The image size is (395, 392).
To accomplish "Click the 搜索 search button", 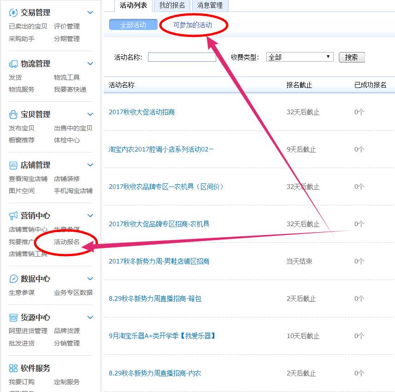I will [352, 57].
